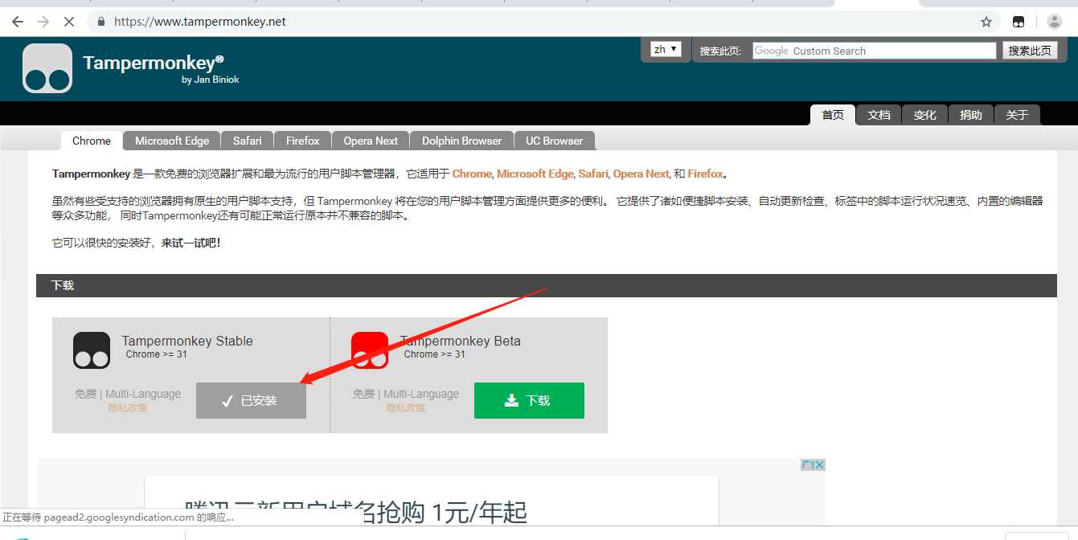Open the Tampermonkey extension icon in toolbar

point(1019,22)
